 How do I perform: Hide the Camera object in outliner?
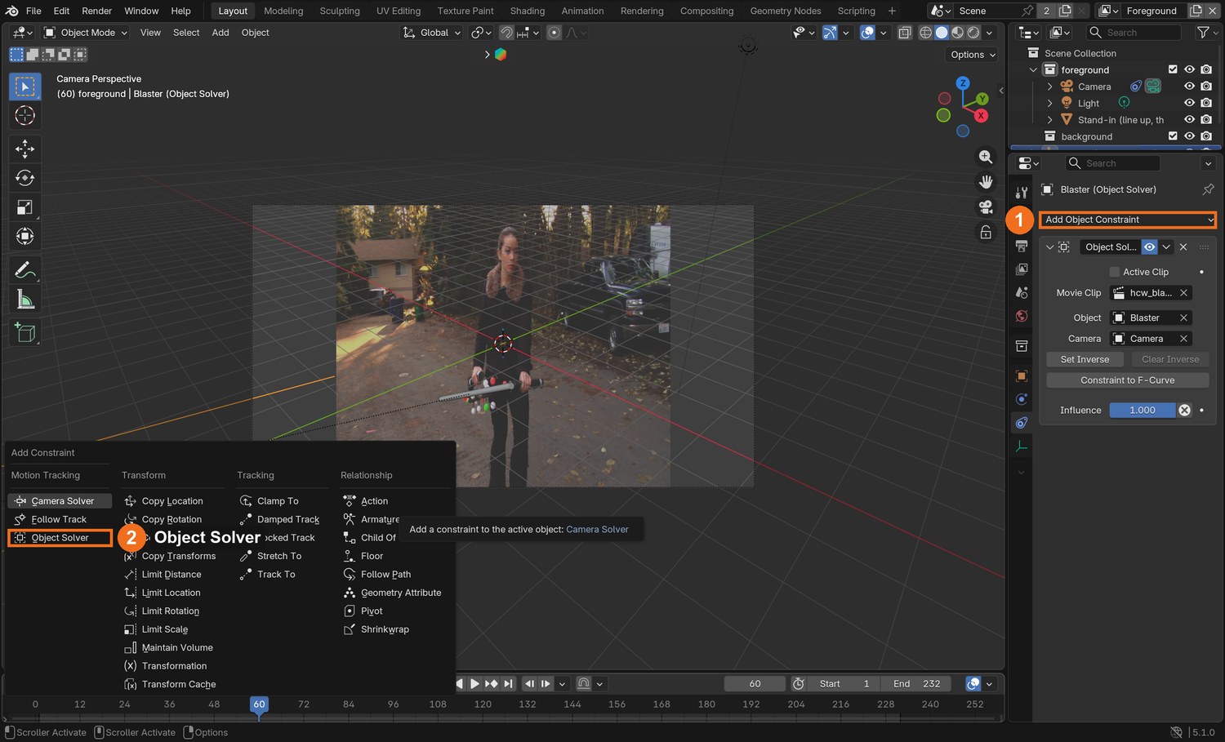click(x=1189, y=87)
